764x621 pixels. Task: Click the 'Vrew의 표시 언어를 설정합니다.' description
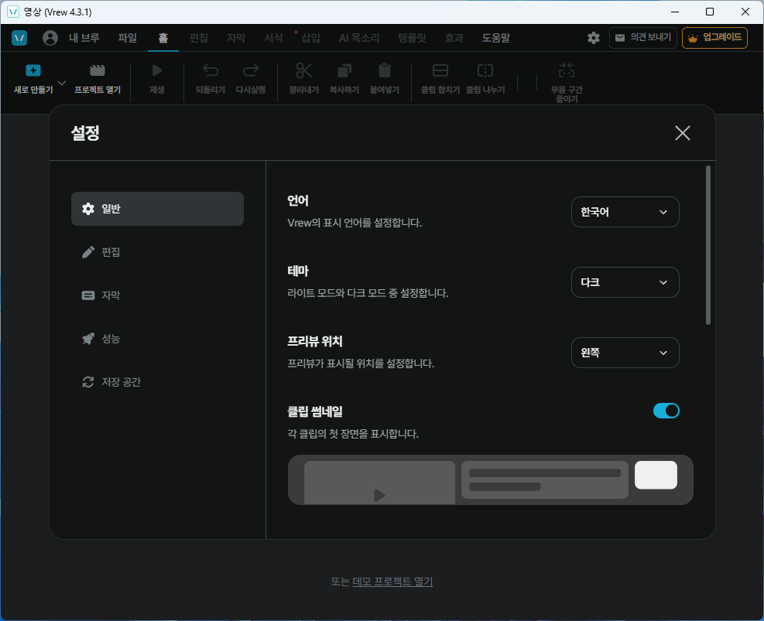[355, 223]
